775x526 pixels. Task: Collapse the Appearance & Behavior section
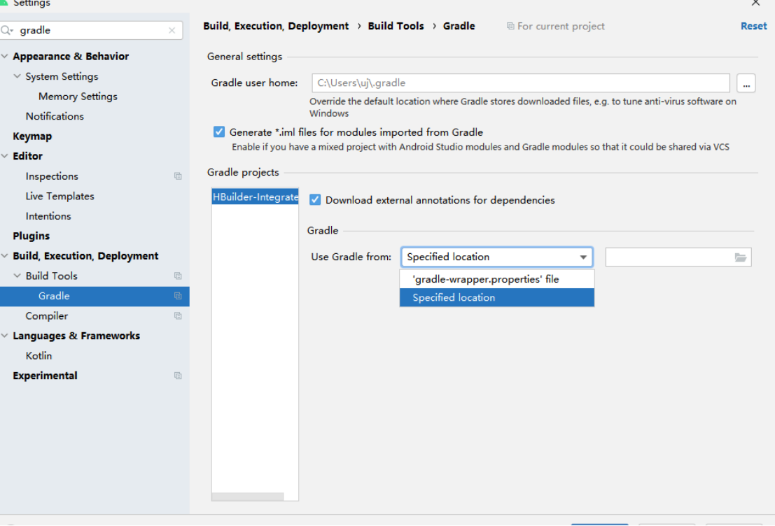[5, 56]
